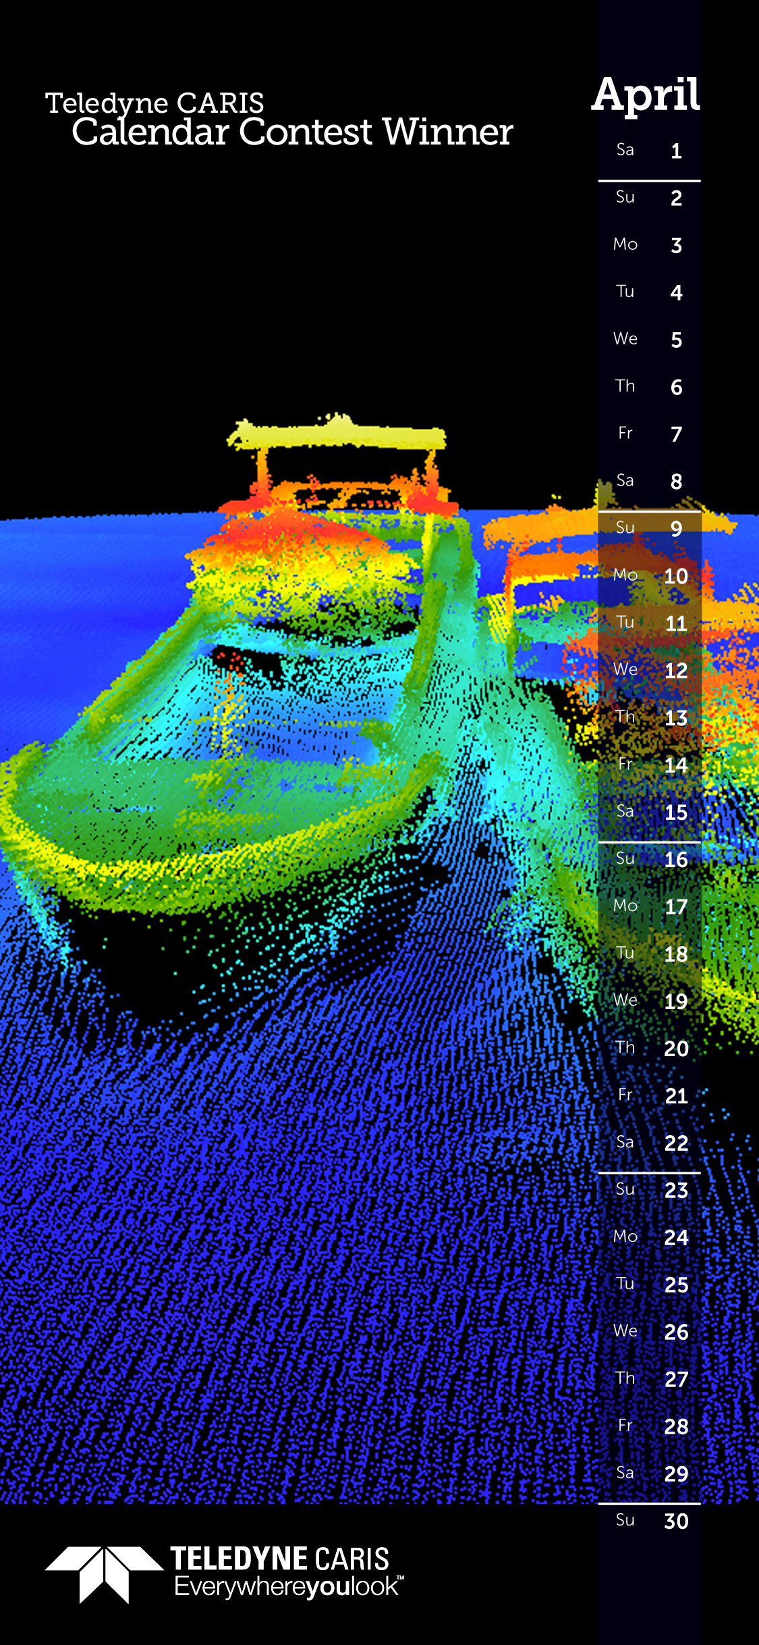Click the 'April' month heading
The image size is (759, 1645).
[x=646, y=96]
